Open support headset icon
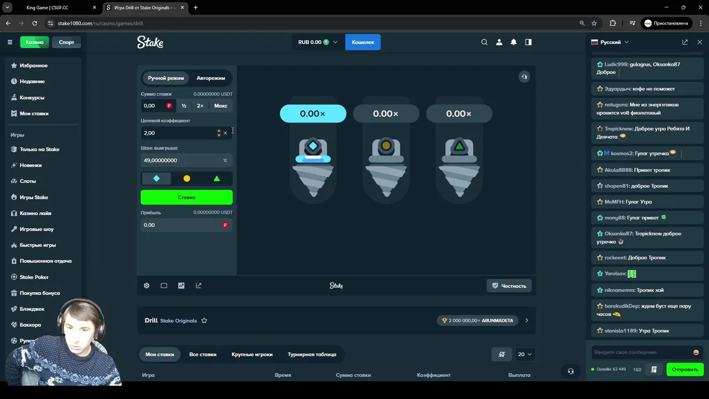The width and height of the screenshot is (709, 399). pos(571,371)
